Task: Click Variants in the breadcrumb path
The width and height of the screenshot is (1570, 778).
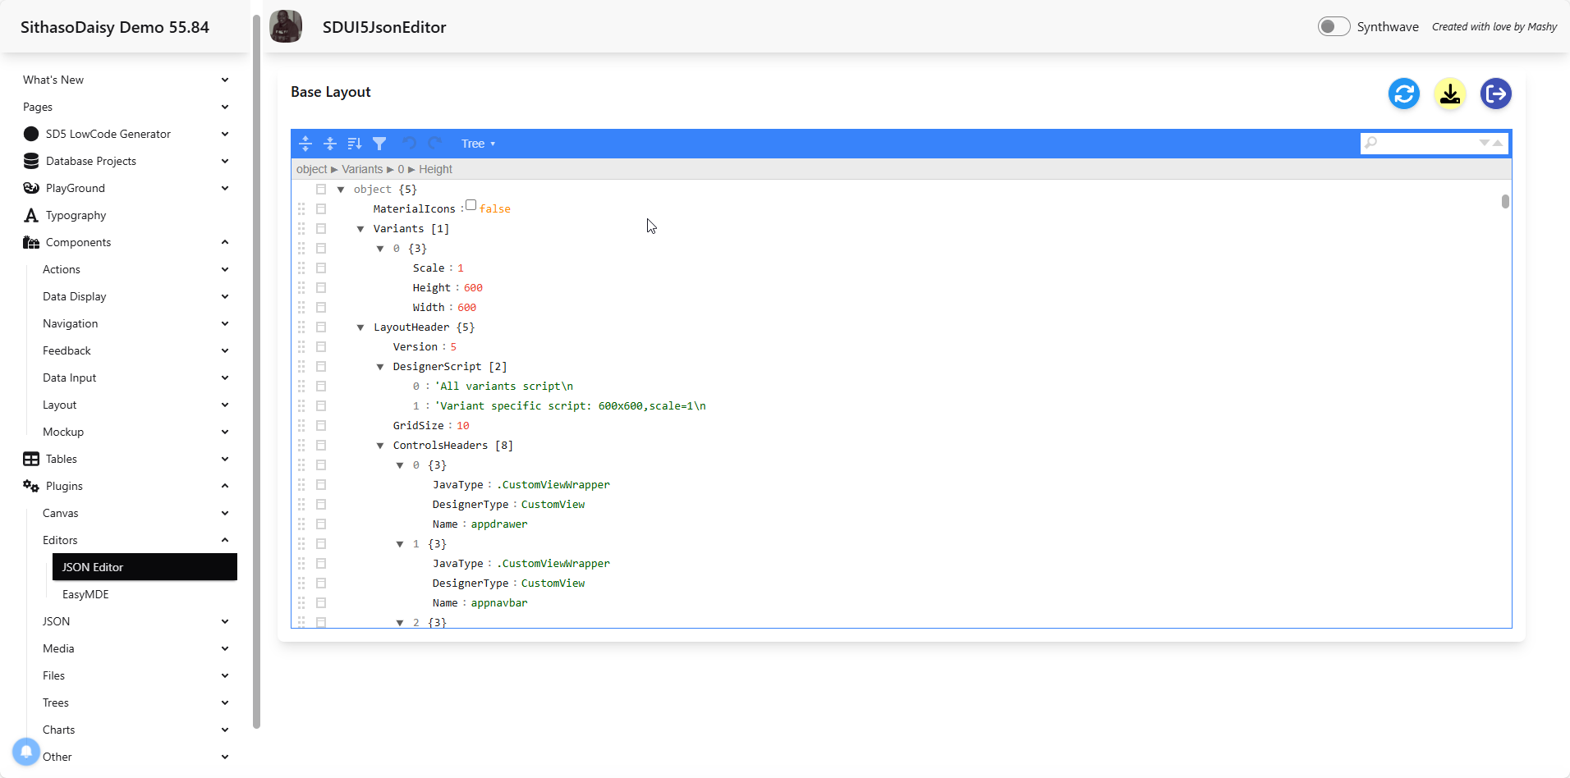Action: pyautogui.click(x=362, y=169)
